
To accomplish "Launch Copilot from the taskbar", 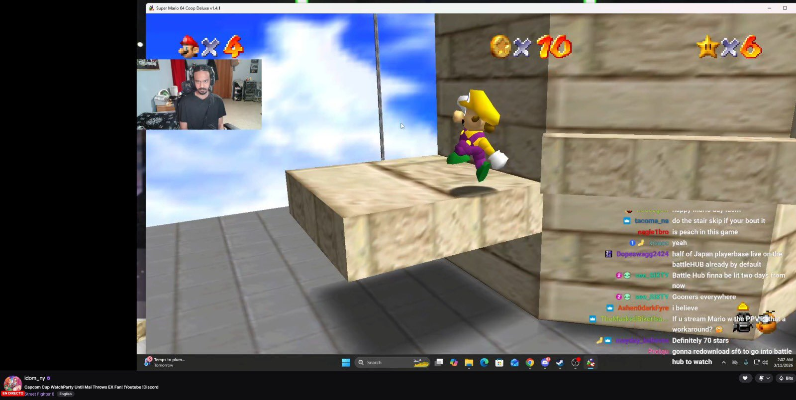I will click(454, 363).
